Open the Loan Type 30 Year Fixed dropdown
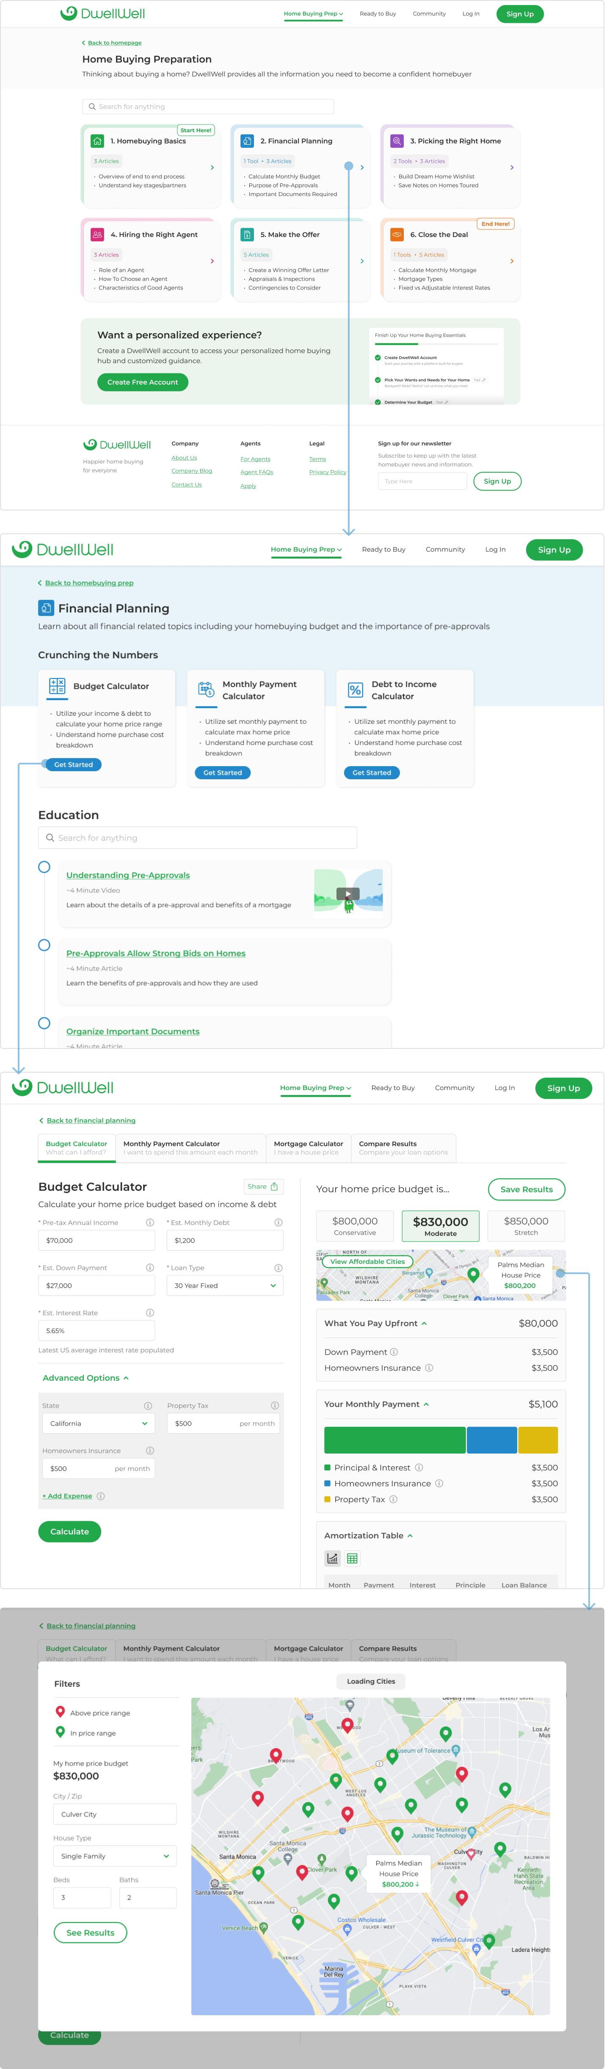Viewport: 612px width, 2069px height. (x=225, y=1286)
